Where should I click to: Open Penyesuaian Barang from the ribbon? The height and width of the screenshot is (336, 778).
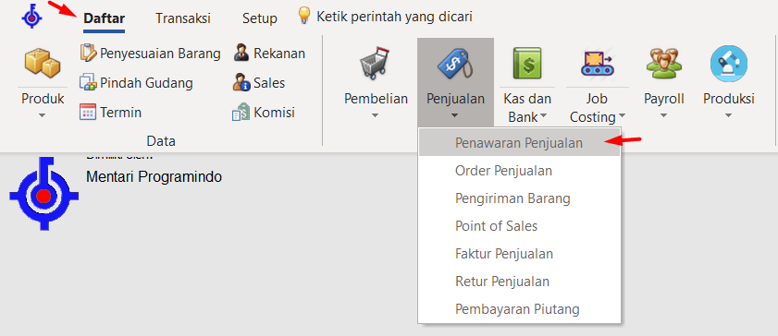click(150, 54)
